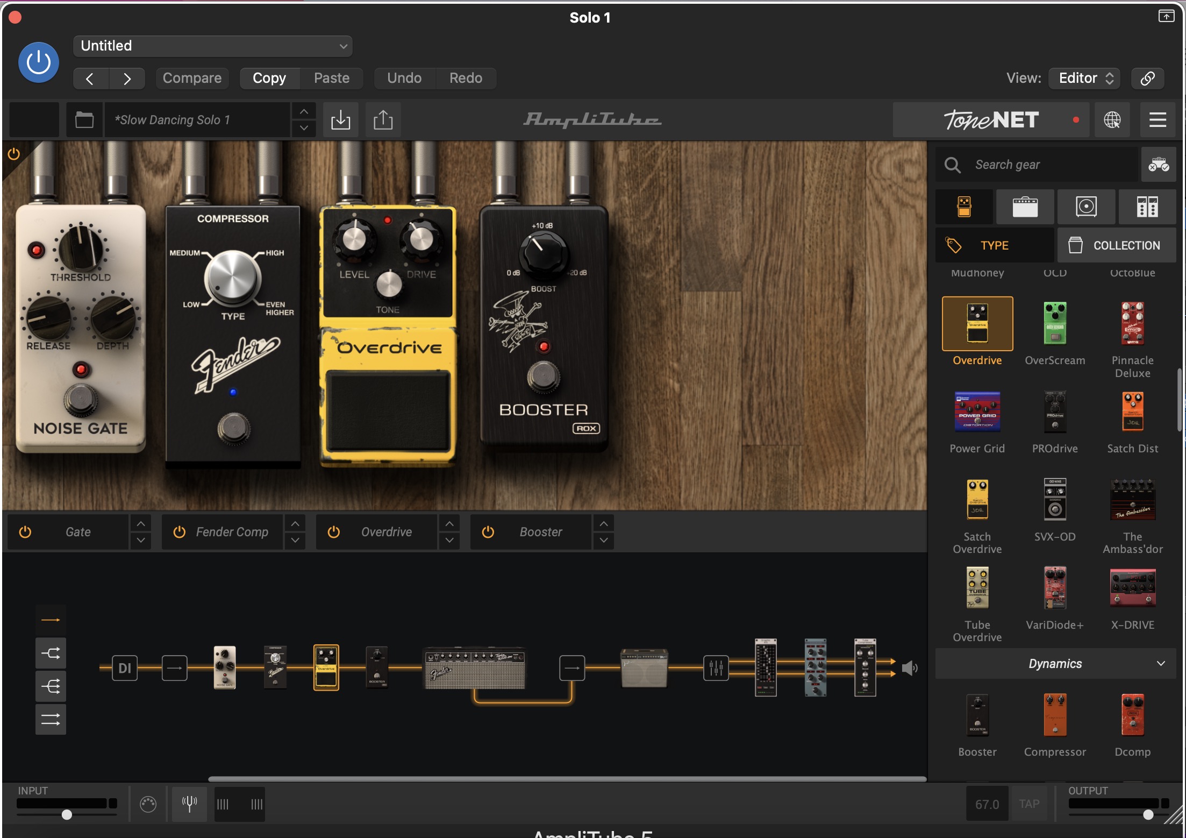Select the amplifier gear tab
This screenshot has width=1186, height=838.
coord(1025,207)
